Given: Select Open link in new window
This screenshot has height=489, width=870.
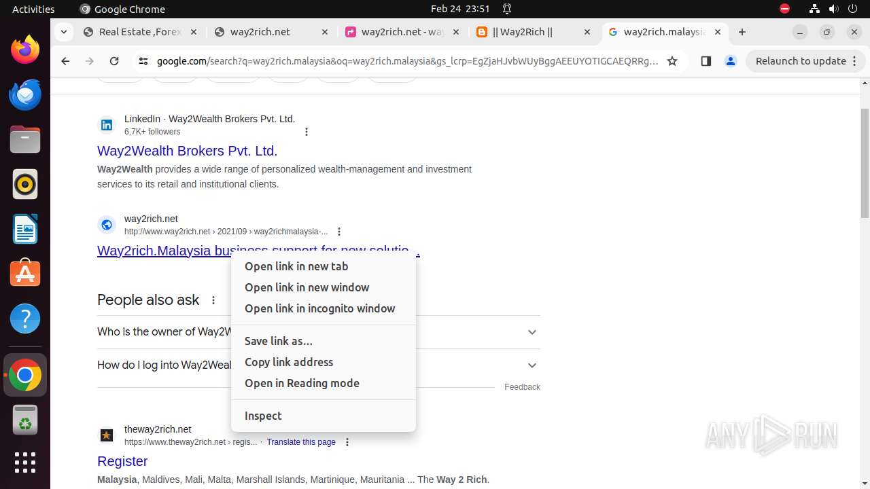Looking at the screenshot, I should 324,288.
